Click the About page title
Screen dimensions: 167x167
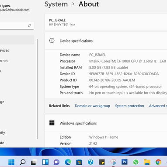tap(89, 4)
